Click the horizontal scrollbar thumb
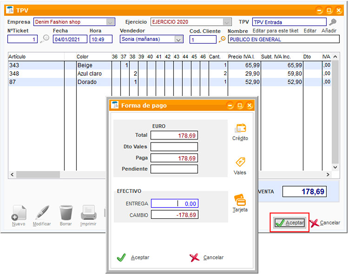 (x=38, y=174)
